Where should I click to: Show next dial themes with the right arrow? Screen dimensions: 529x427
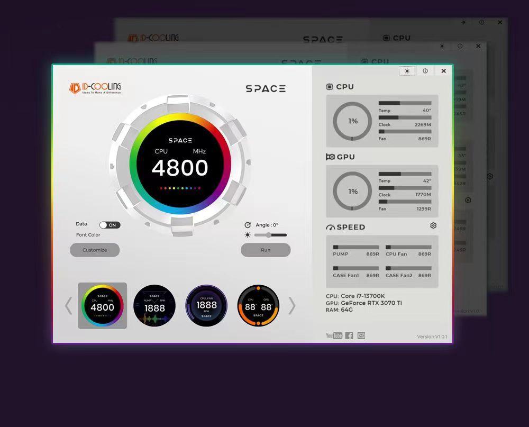(x=292, y=306)
